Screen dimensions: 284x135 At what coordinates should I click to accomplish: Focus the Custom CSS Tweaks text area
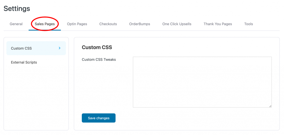pos(202,82)
